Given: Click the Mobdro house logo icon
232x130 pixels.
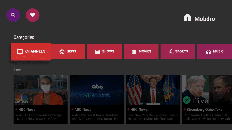Looking at the screenshot, I should point(188,18).
